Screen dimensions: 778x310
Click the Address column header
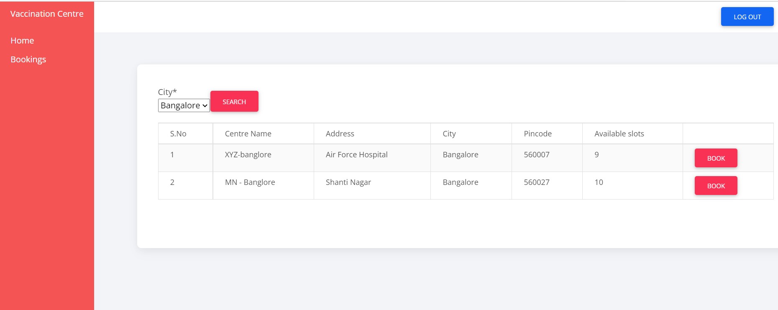click(x=340, y=133)
